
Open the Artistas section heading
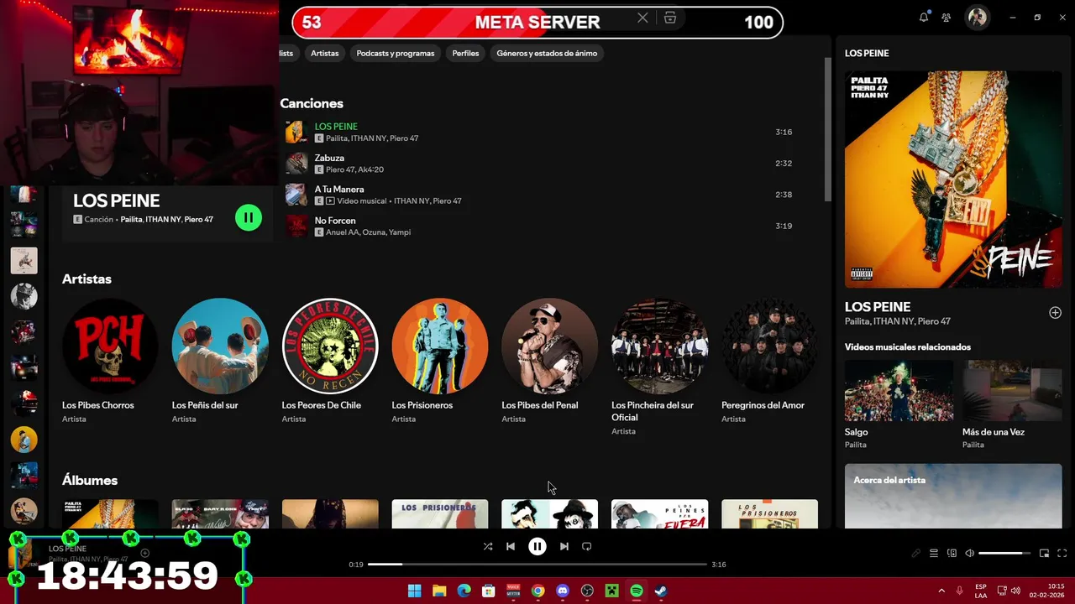[87, 279]
